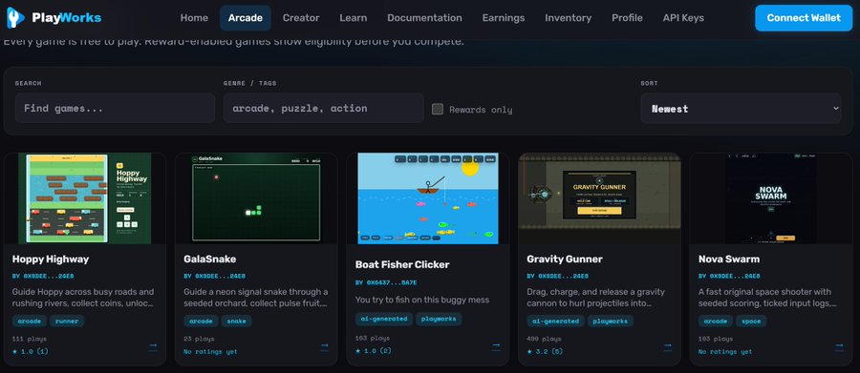
Task: Open the Inventory nav item
Action: 569,18
